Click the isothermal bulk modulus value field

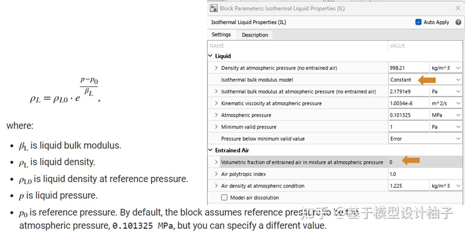coord(408,91)
